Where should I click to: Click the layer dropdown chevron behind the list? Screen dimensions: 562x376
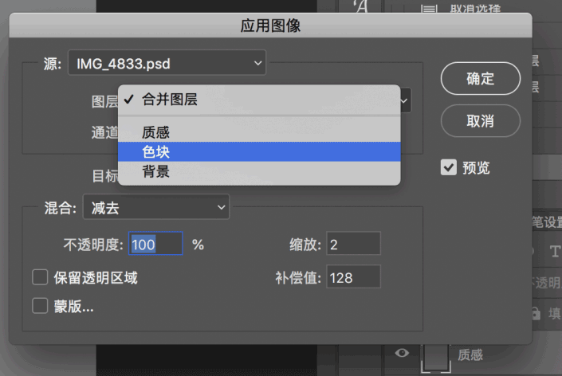point(405,100)
